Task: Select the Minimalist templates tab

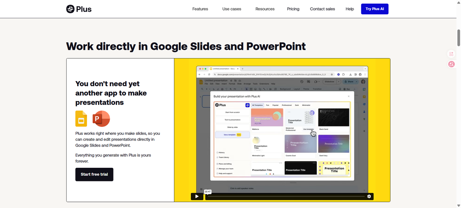Action: click(306, 105)
